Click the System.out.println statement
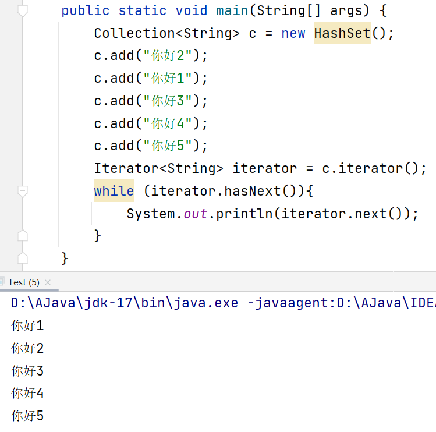The height and width of the screenshot is (432, 436). click(x=272, y=214)
